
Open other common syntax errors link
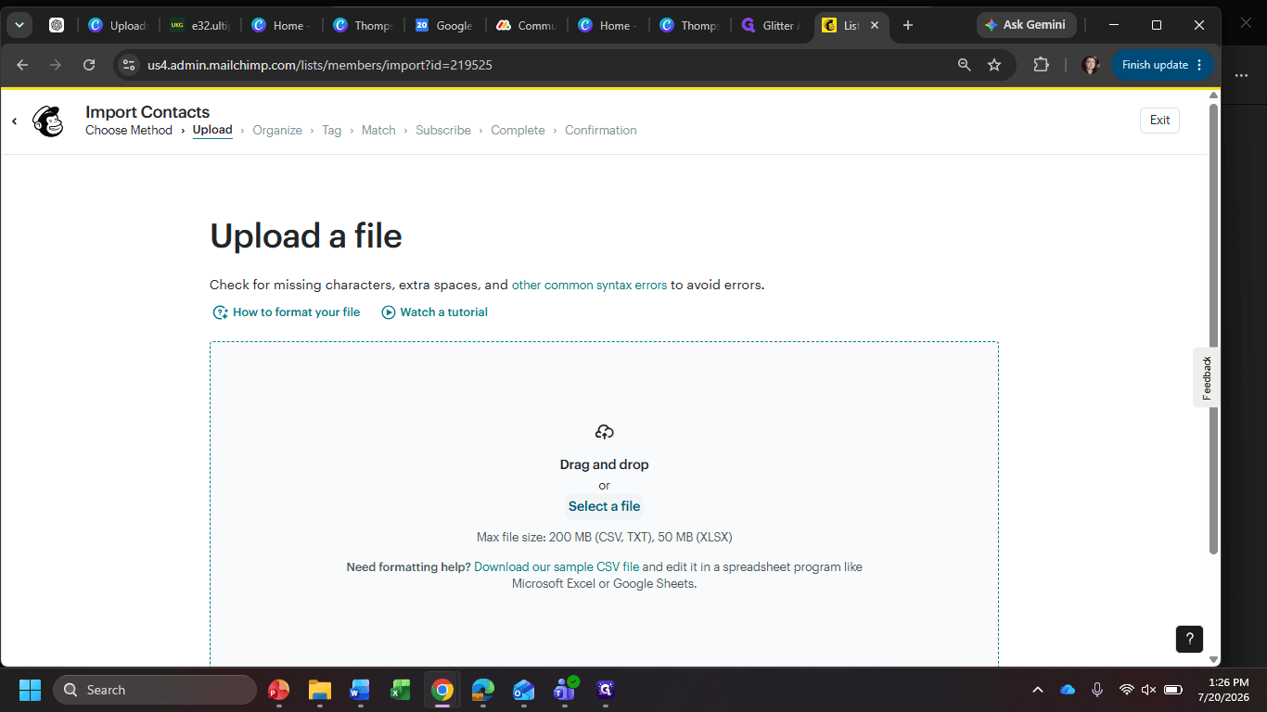(x=589, y=286)
